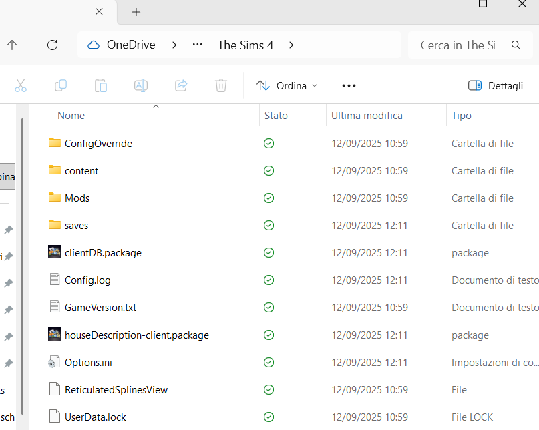Select the saves folder icon
Image resolution: width=539 pixels, height=430 pixels.
[55, 225]
